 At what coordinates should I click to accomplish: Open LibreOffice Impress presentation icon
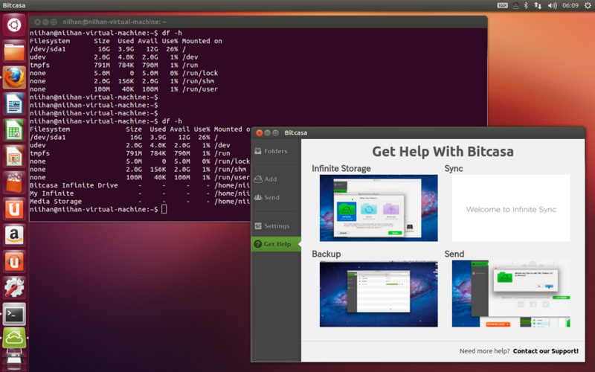[x=14, y=156]
